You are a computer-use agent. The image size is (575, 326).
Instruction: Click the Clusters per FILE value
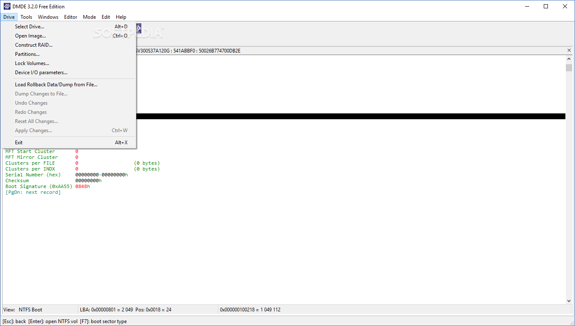click(77, 163)
